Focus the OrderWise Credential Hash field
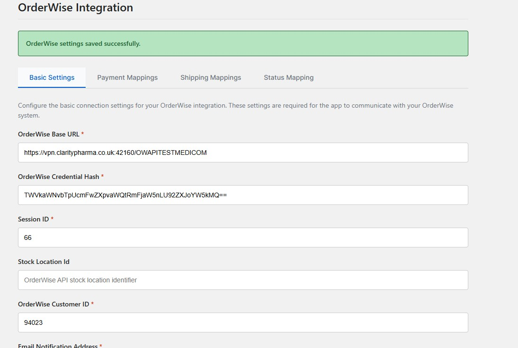 pyautogui.click(x=243, y=195)
